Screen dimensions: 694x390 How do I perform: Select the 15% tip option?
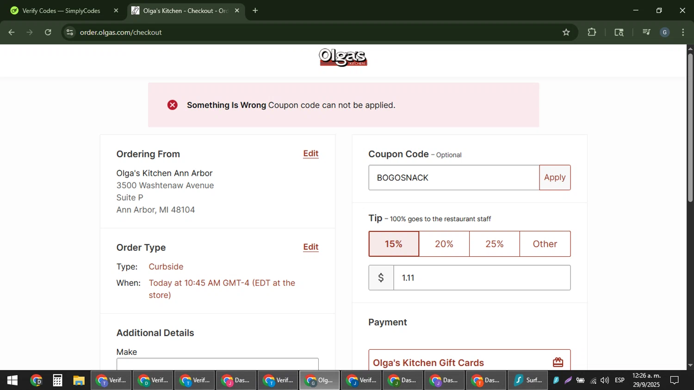394,244
